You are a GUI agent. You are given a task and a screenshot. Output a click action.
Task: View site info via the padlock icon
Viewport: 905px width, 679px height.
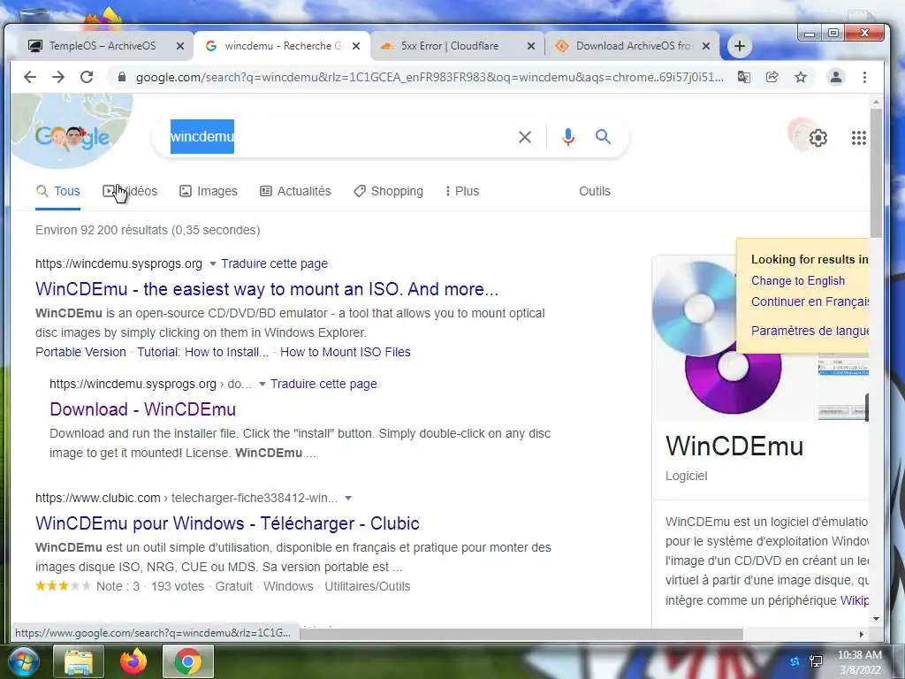(x=122, y=77)
